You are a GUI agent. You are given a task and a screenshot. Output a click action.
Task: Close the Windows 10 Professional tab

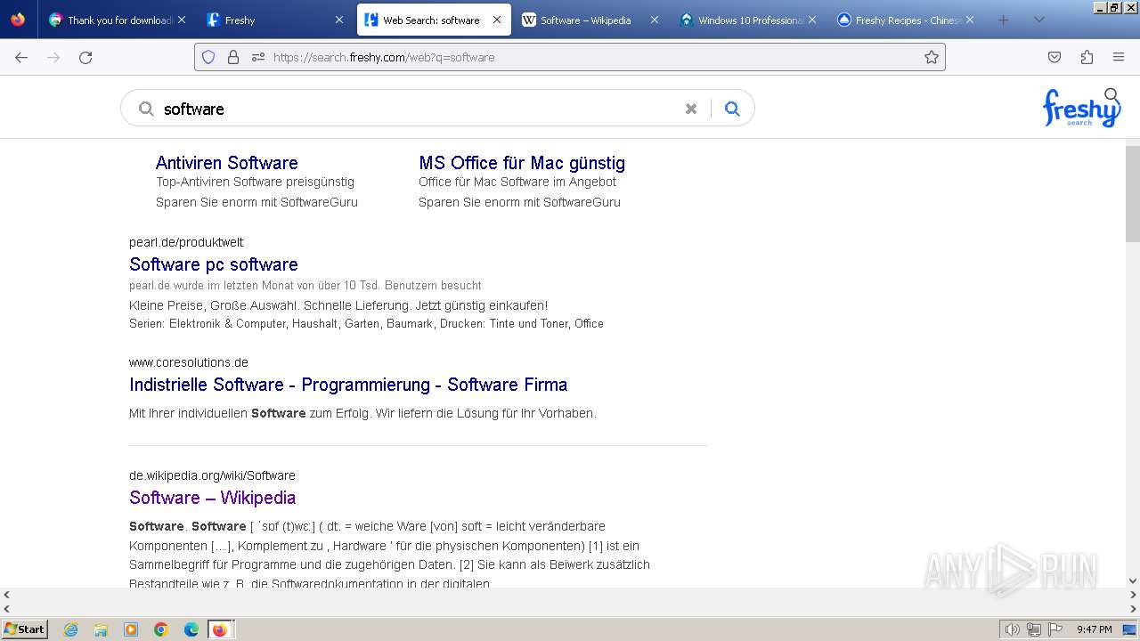click(x=812, y=20)
